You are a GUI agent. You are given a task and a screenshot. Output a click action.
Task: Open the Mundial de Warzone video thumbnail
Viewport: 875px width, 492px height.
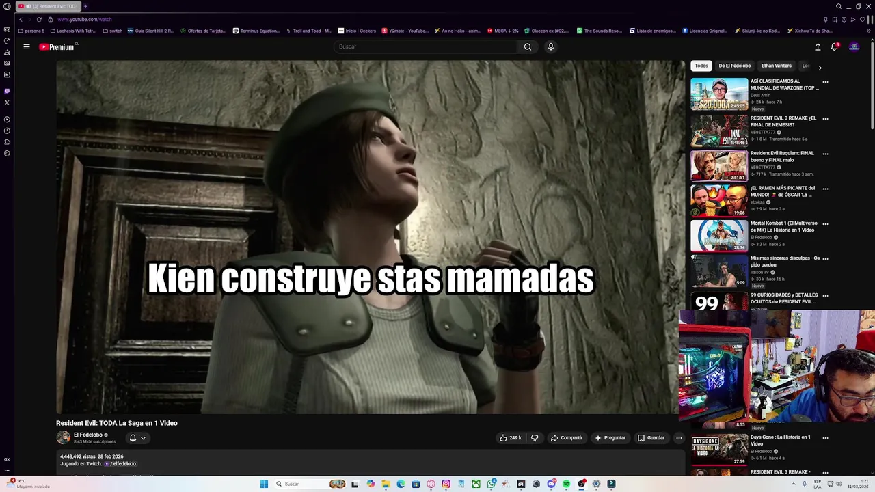[x=719, y=94]
